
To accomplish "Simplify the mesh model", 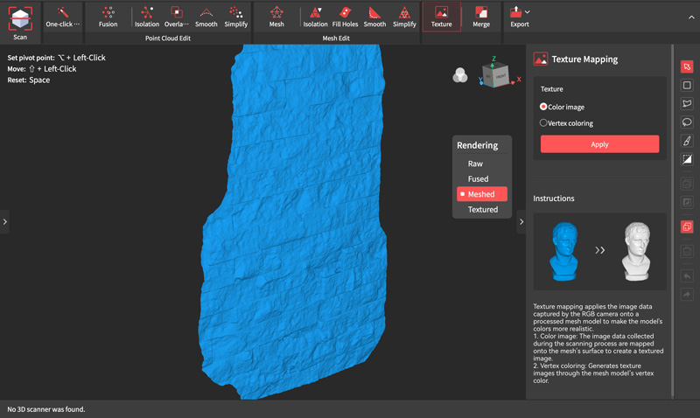I will [404, 17].
